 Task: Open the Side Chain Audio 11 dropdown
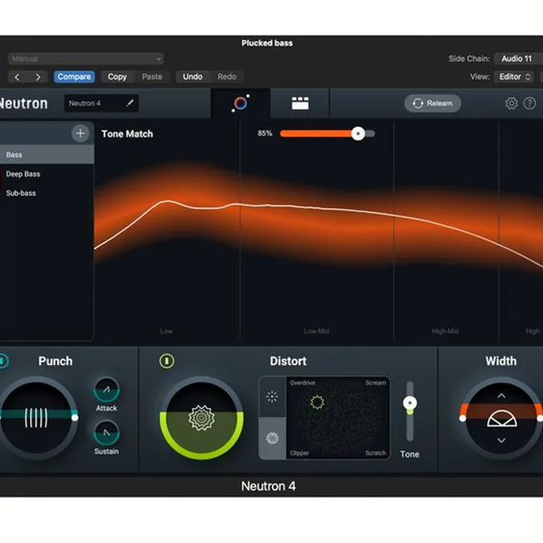click(x=518, y=59)
